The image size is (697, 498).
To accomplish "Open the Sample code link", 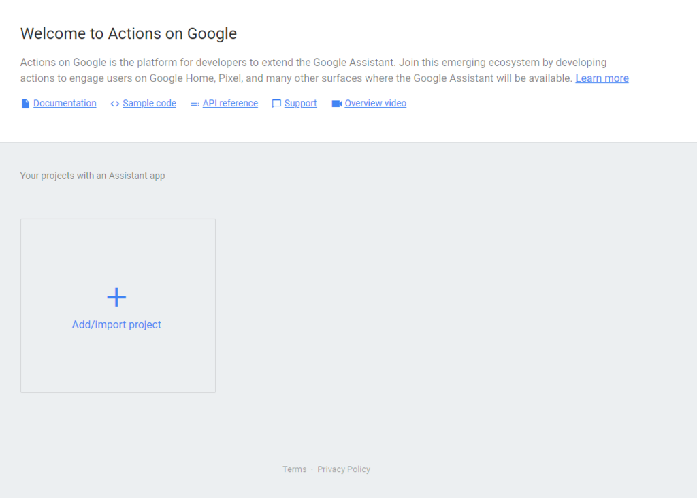I will click(149, 104).
